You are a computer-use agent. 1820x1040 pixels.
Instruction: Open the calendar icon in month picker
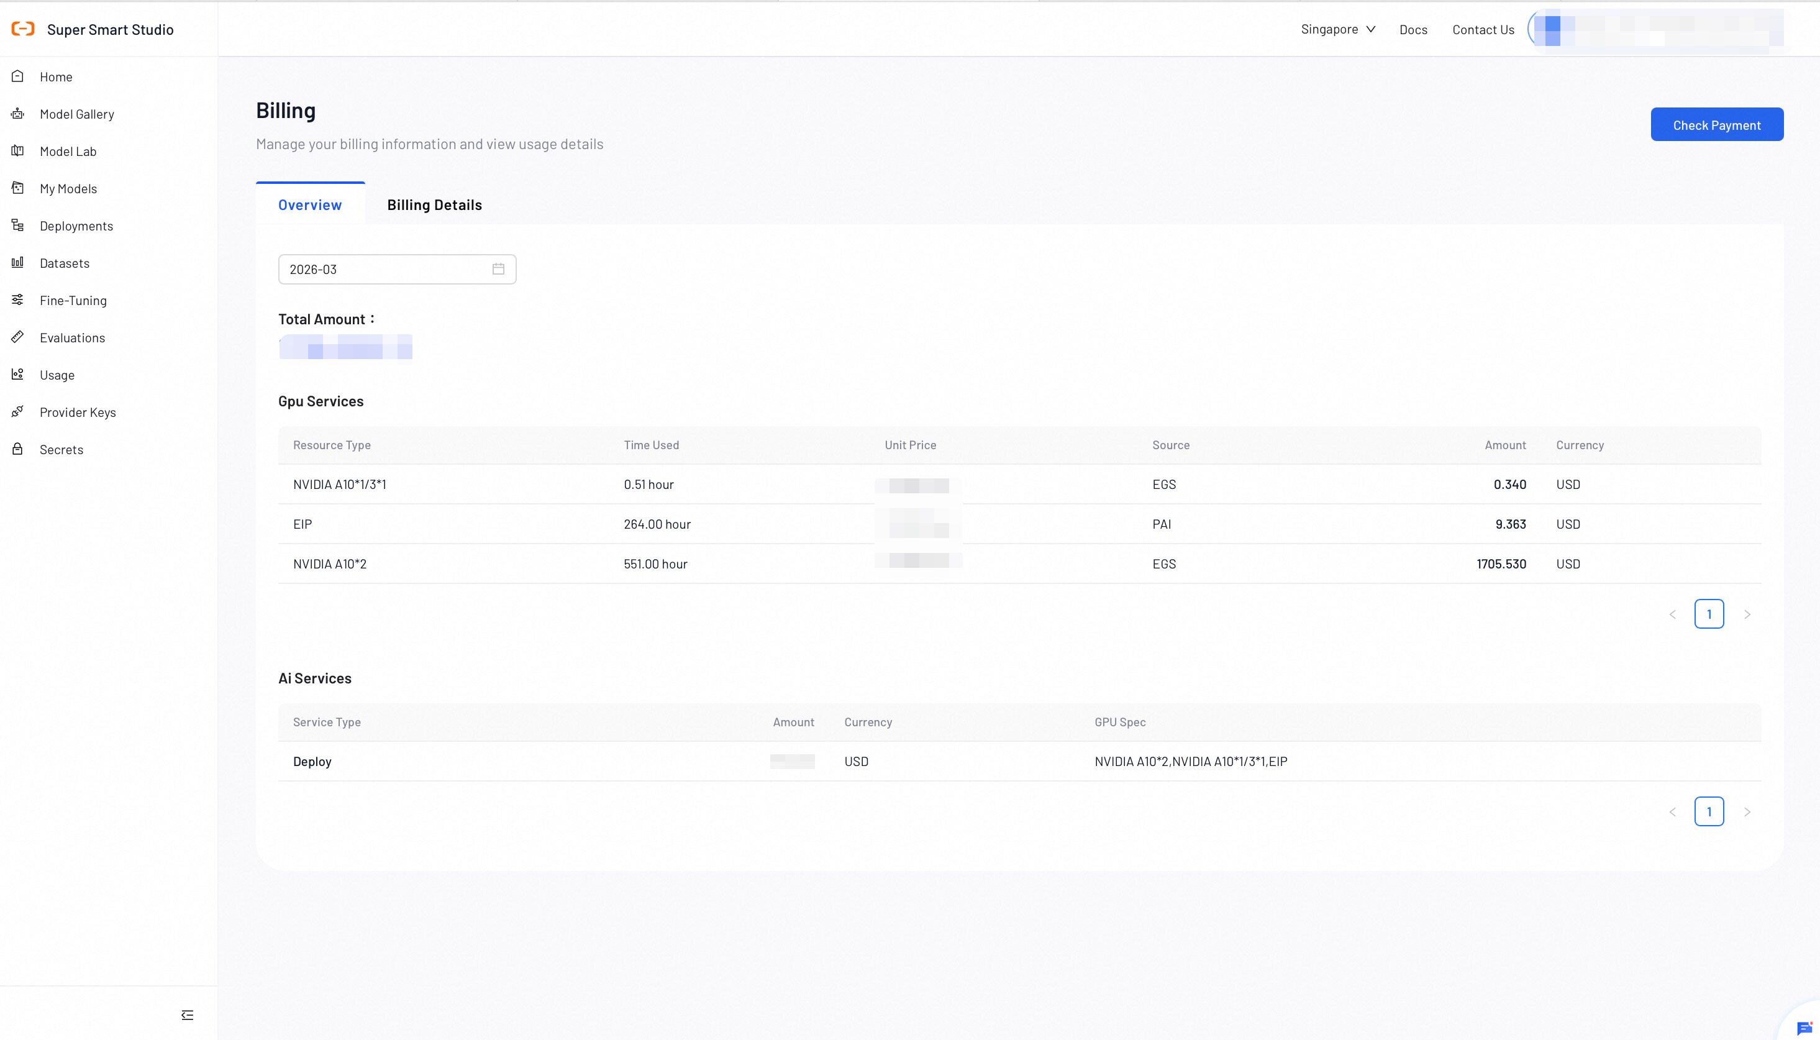pos(498,269)
